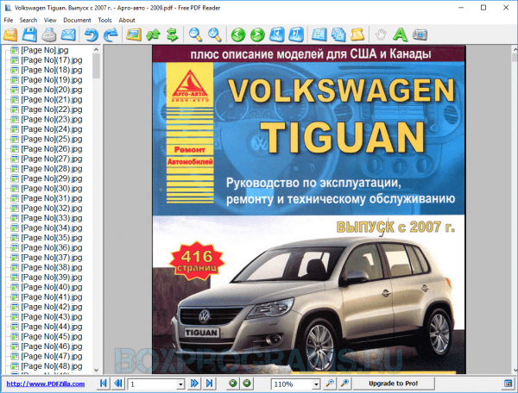Go to previous page with green left arrow
The width and height of the screenshot is (518, 393).
click(x=238, y=34)
